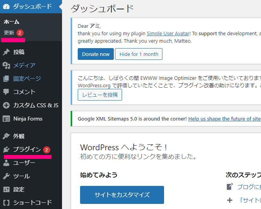Open Help us shape the future link
Viewport: 261px width, 209px height.
pos(224,119)
